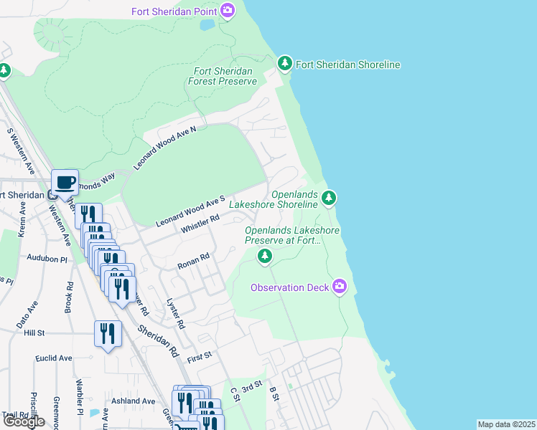Click the restaurant marker beside Hill St
The height and width of the screenshot is (430, 537).
tap(108, 334)
